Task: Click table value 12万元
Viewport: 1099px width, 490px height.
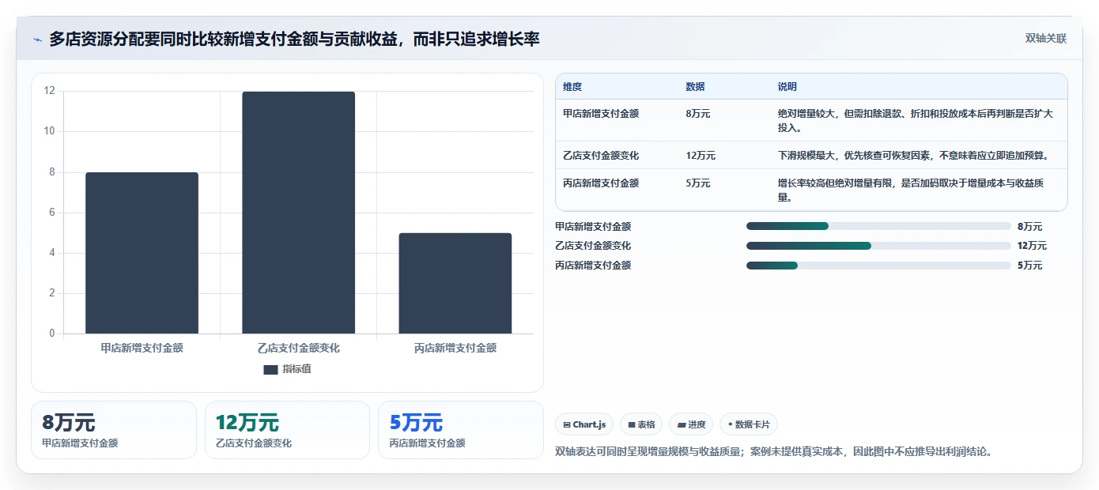Action: pyautogui.click(x=701, y=156)
